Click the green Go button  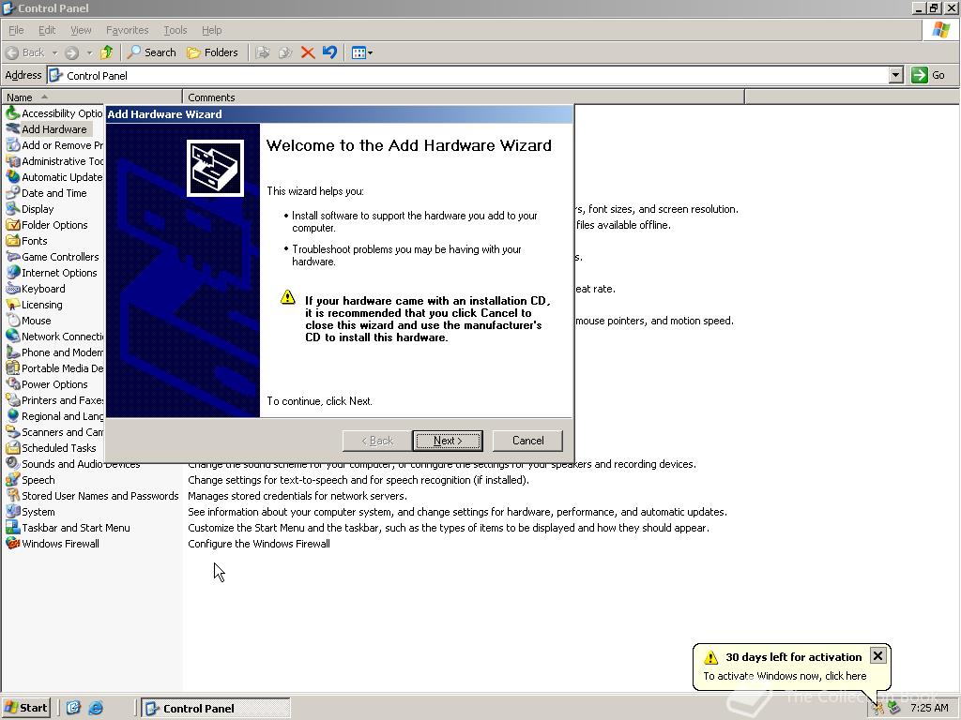pyautogui.click(x=928, y=75)
